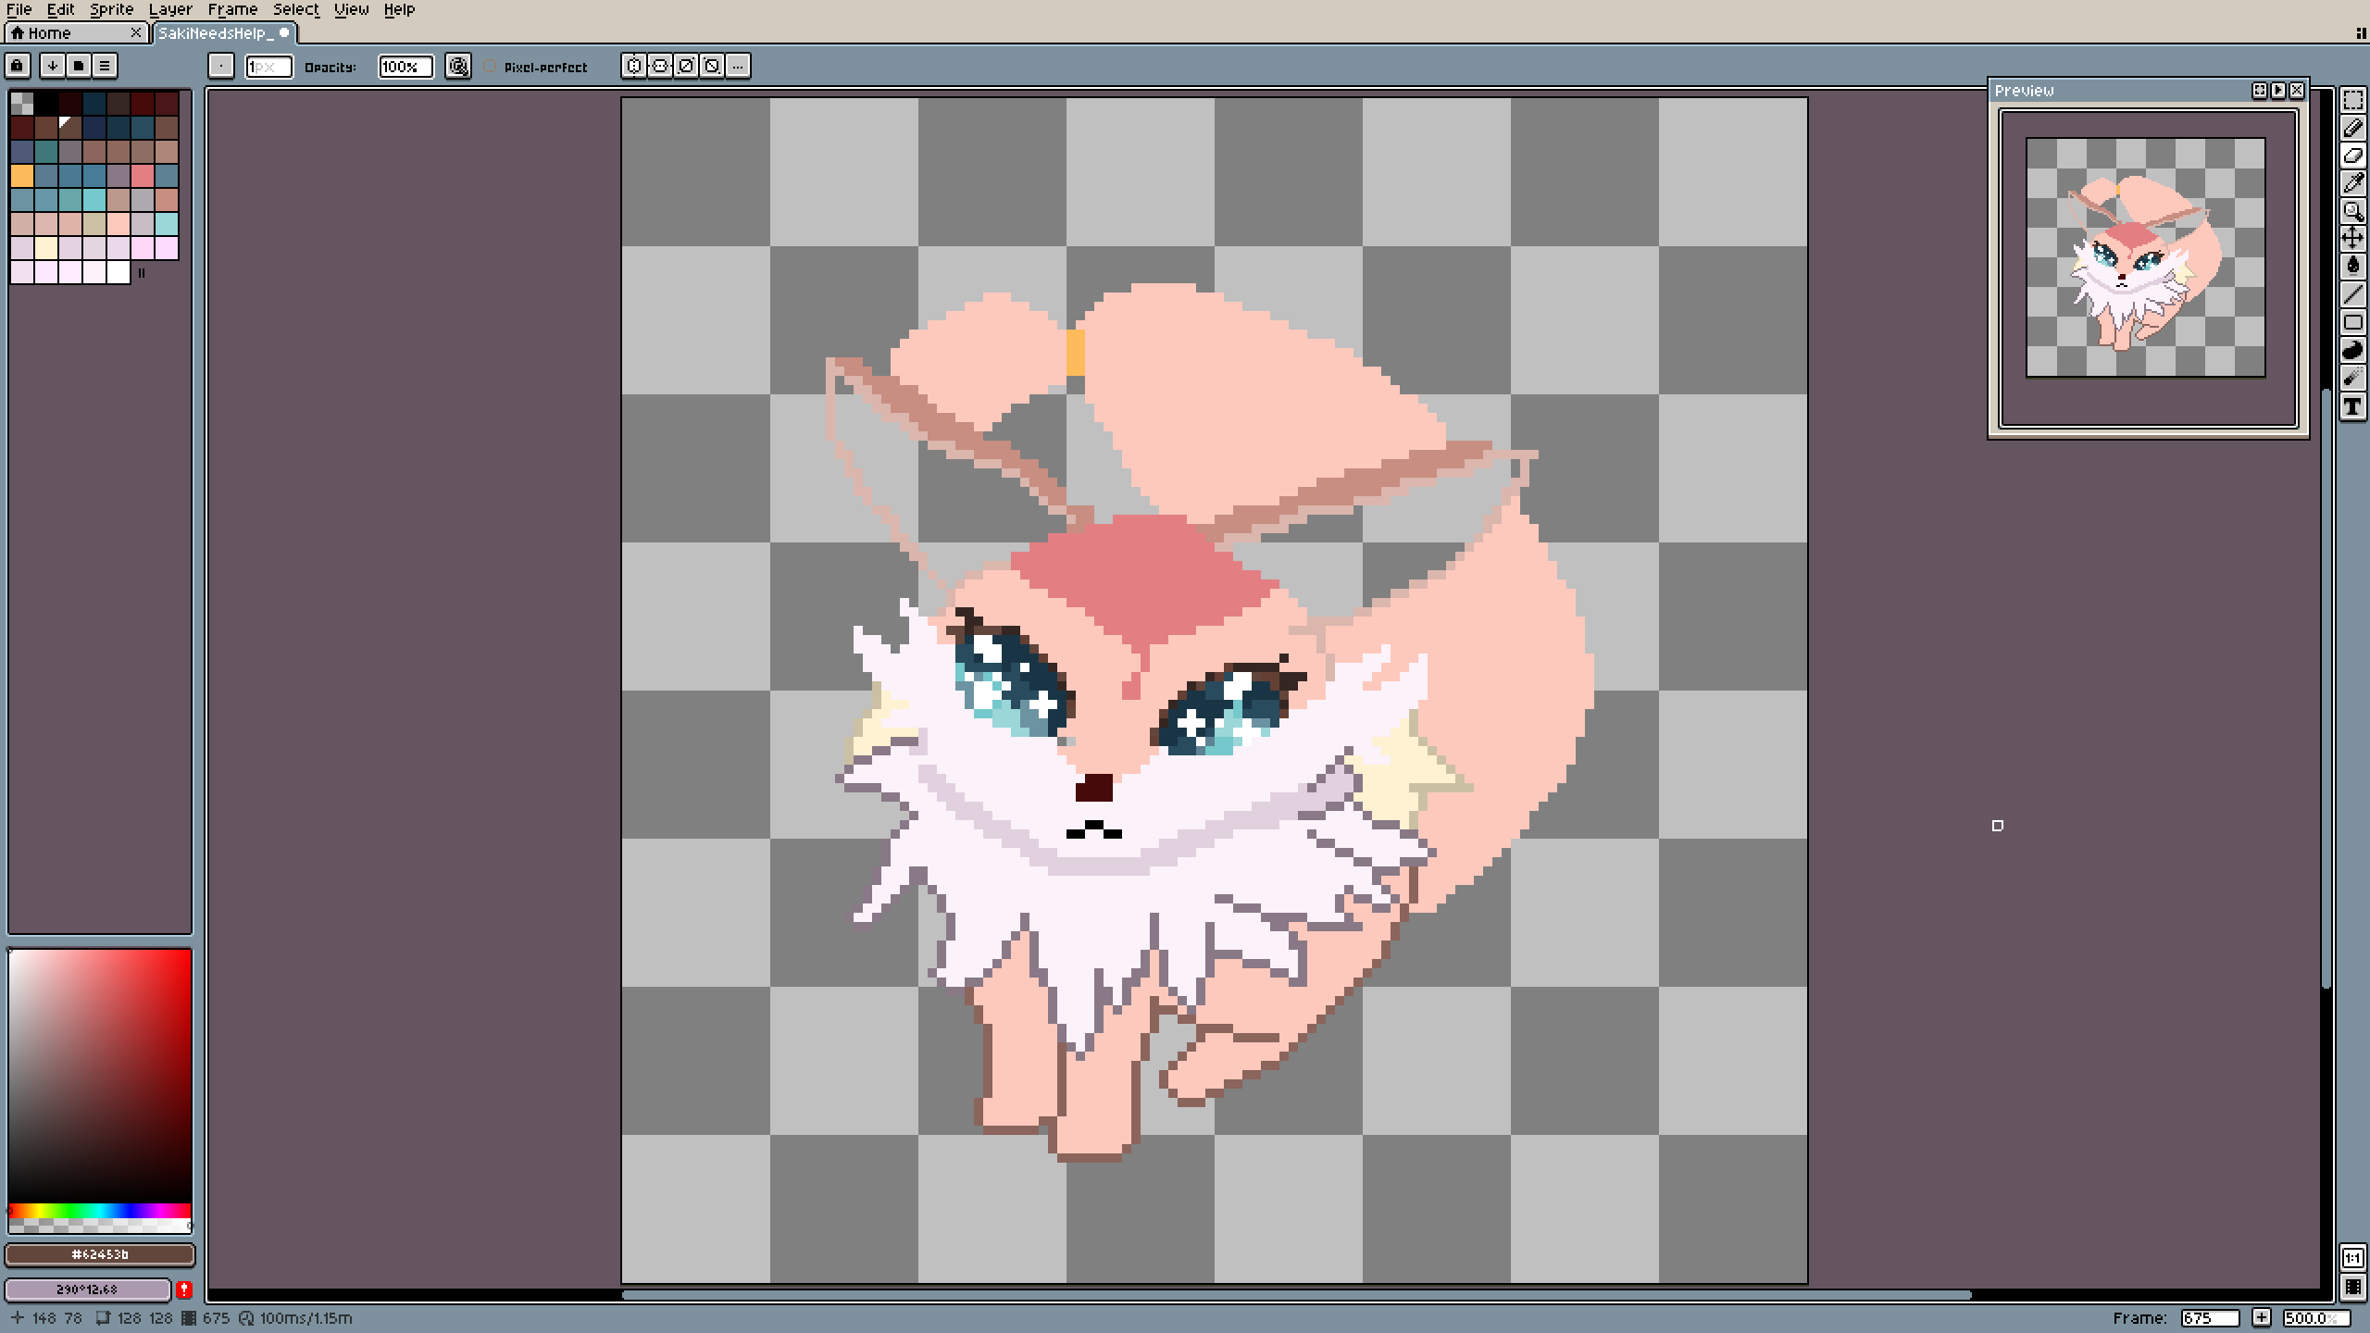The height and width of the screenshot is (1333, 2370).
Task: Click the horizontal canvas scrollbar
Action: [1296, 1294]
